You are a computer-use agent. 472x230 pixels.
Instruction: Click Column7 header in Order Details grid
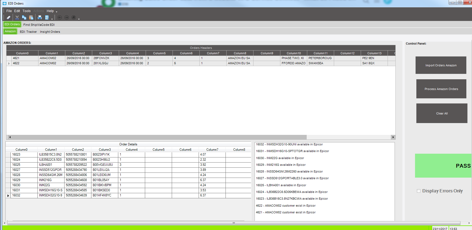(212, 150)
